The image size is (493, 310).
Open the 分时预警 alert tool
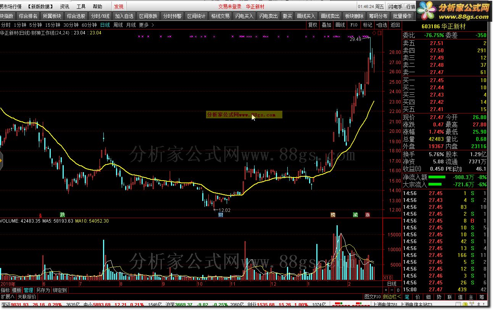[172, 16]
